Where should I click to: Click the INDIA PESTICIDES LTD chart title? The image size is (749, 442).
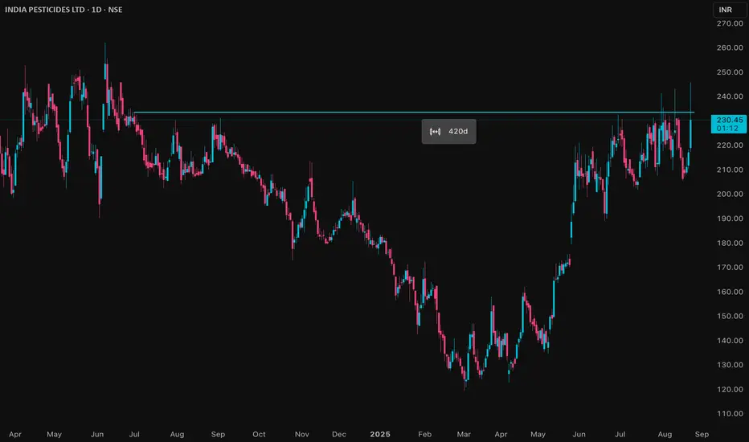[63, 10]
